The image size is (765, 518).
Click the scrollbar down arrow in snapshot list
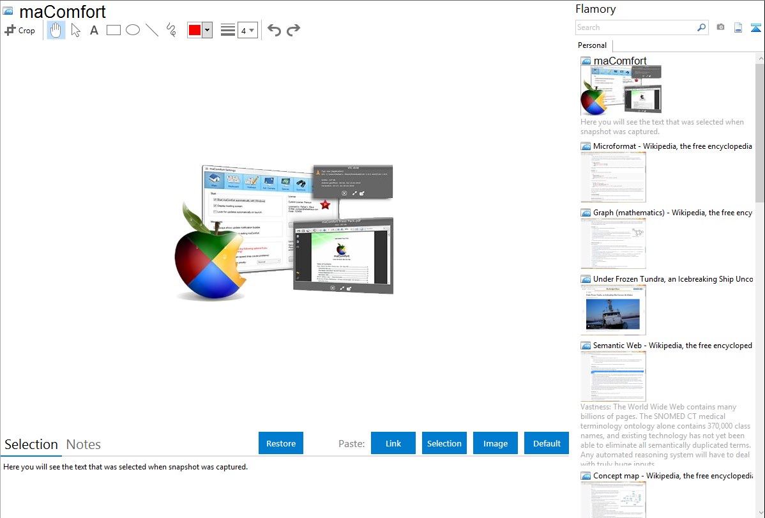pos(760,513)
